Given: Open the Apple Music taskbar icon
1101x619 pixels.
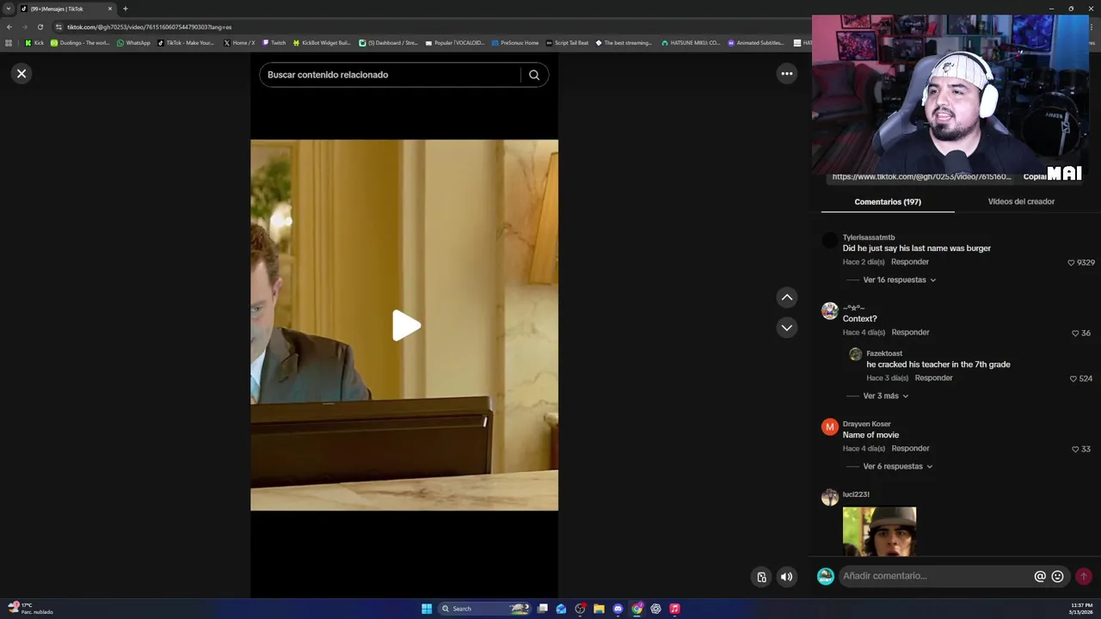Looking at the screenshot, I should tap(674, 609).
